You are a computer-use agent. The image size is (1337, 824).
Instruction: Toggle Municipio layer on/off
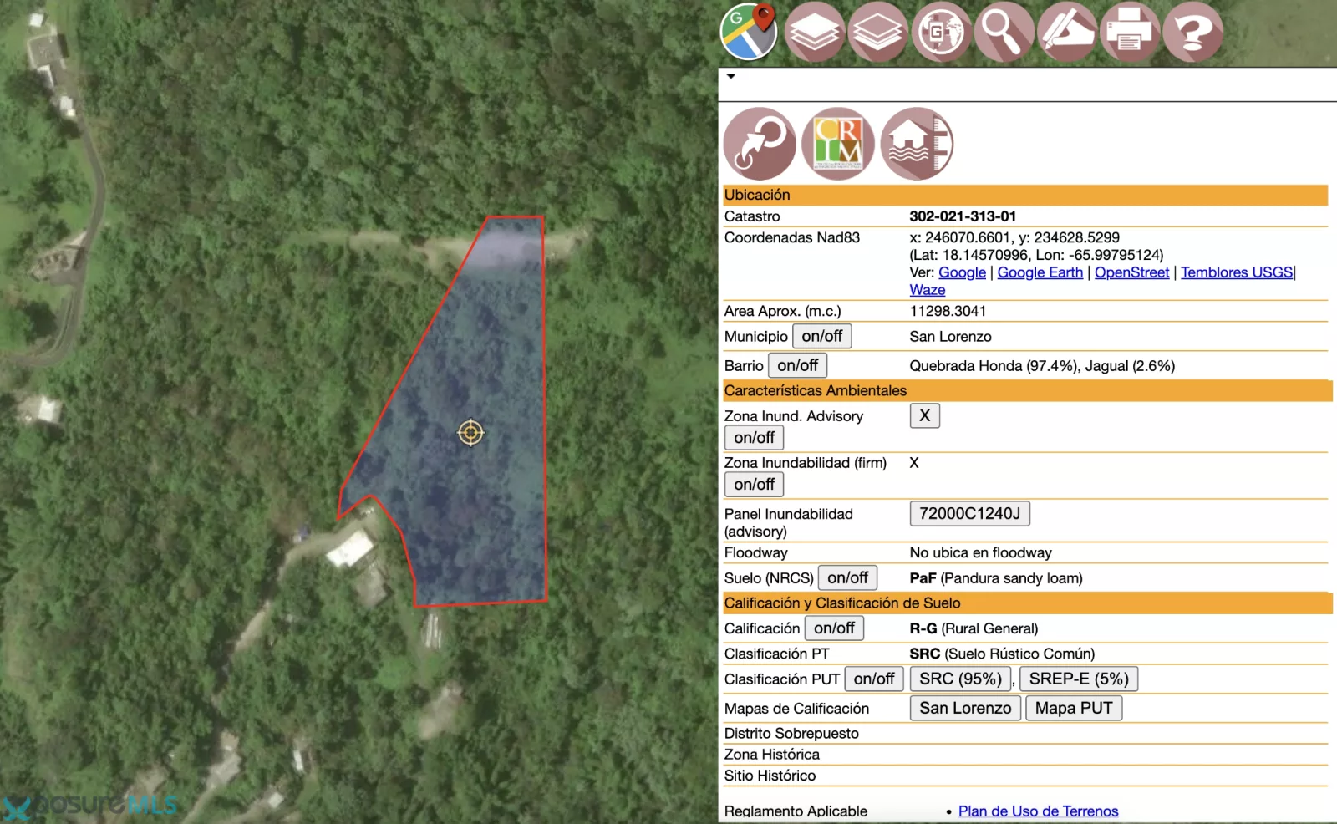pos(822,336)
